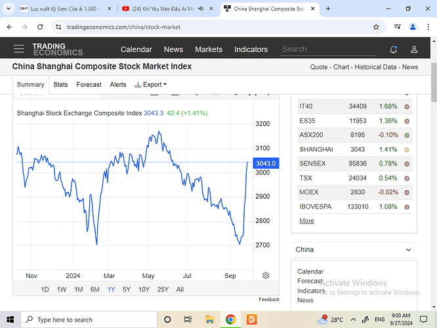Switch to the Stats tab
437x328 pixels.
[60, 85]
